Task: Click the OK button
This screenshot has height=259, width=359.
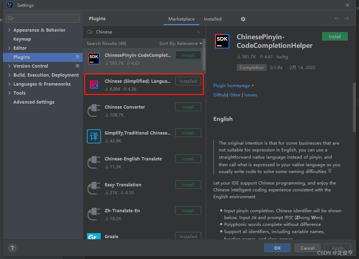Action: pyautogui.click(x=277, y=248)
